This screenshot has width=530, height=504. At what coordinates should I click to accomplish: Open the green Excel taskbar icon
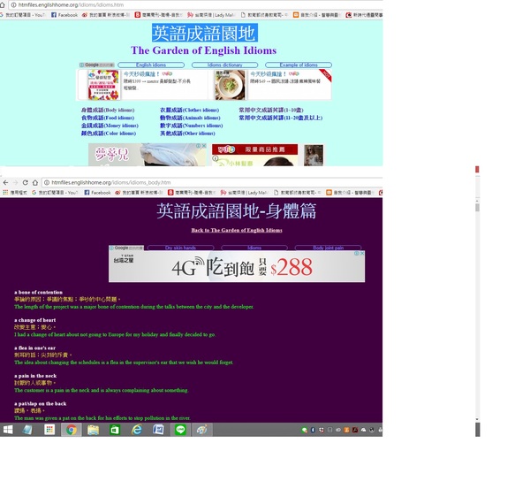(115, 430)
